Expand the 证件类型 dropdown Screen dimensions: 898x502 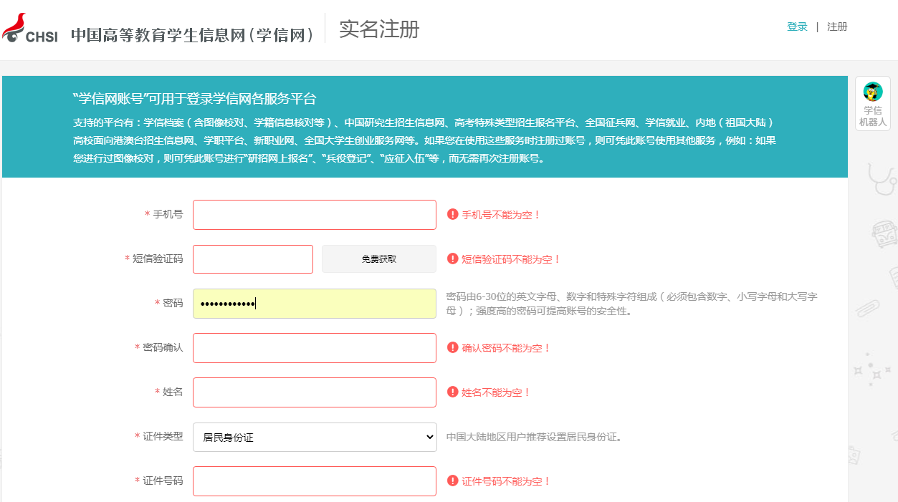[315, 437]
